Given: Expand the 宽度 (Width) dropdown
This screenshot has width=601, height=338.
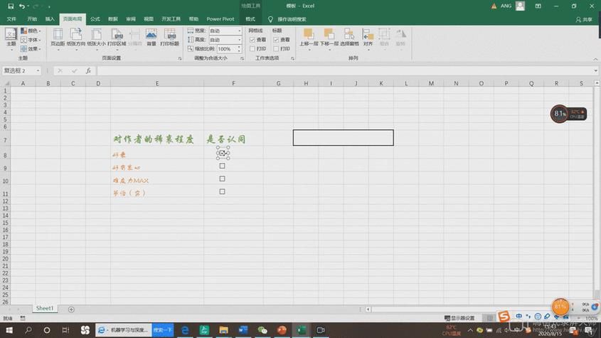Looking at the screenshot, I should (239, 31).
